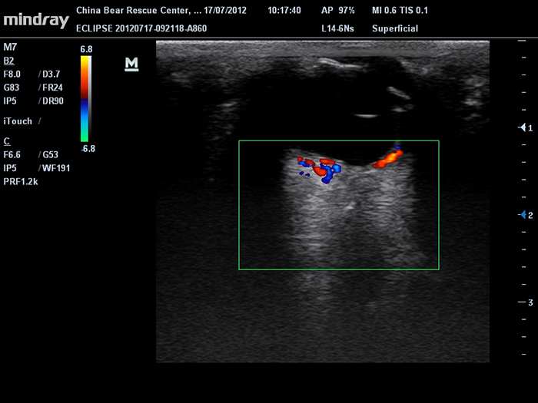Click the G83 gain parameter

pyautogui.click(x=13, y=88)
